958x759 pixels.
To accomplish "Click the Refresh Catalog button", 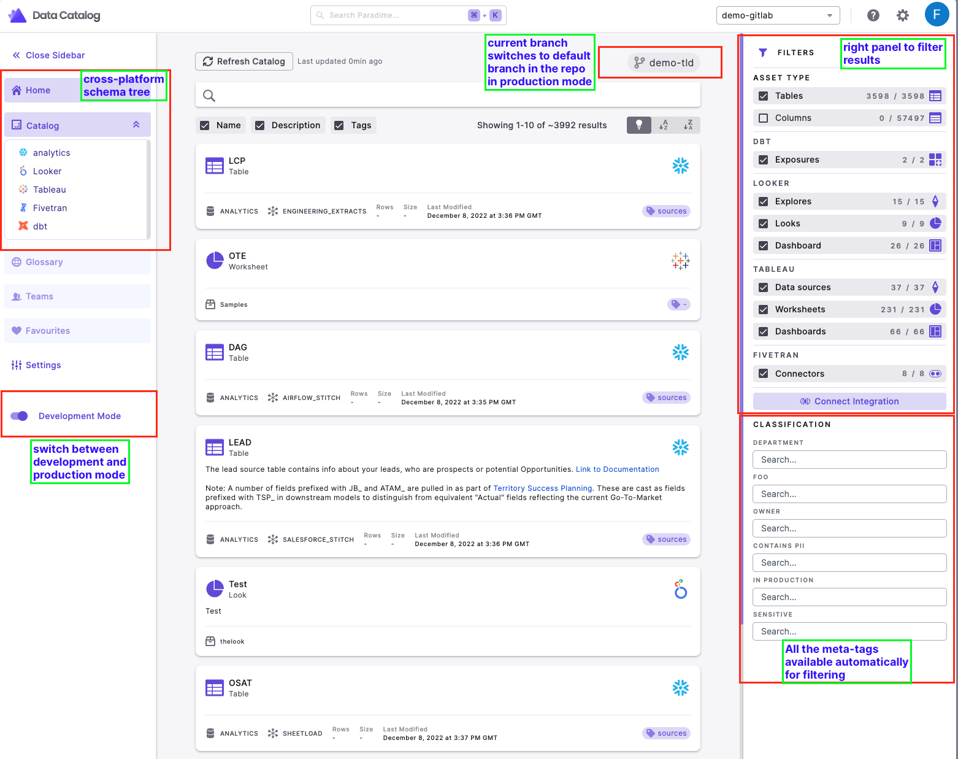I will (243, 61).
